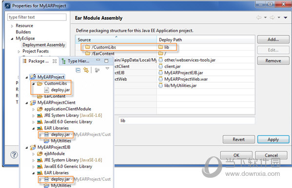
Task: Open the properties dialog view menu arrow
Action: 286,17
